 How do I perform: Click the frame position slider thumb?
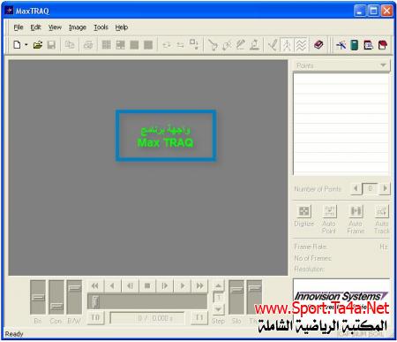tap(95, 301)
